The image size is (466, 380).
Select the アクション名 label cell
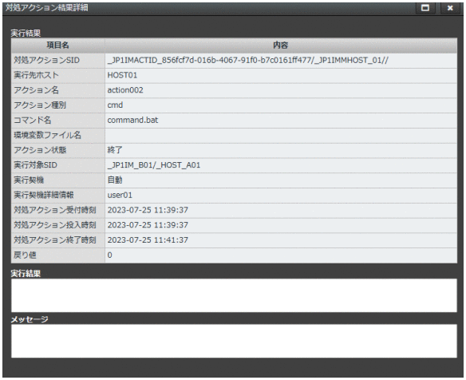click(58, 90)
